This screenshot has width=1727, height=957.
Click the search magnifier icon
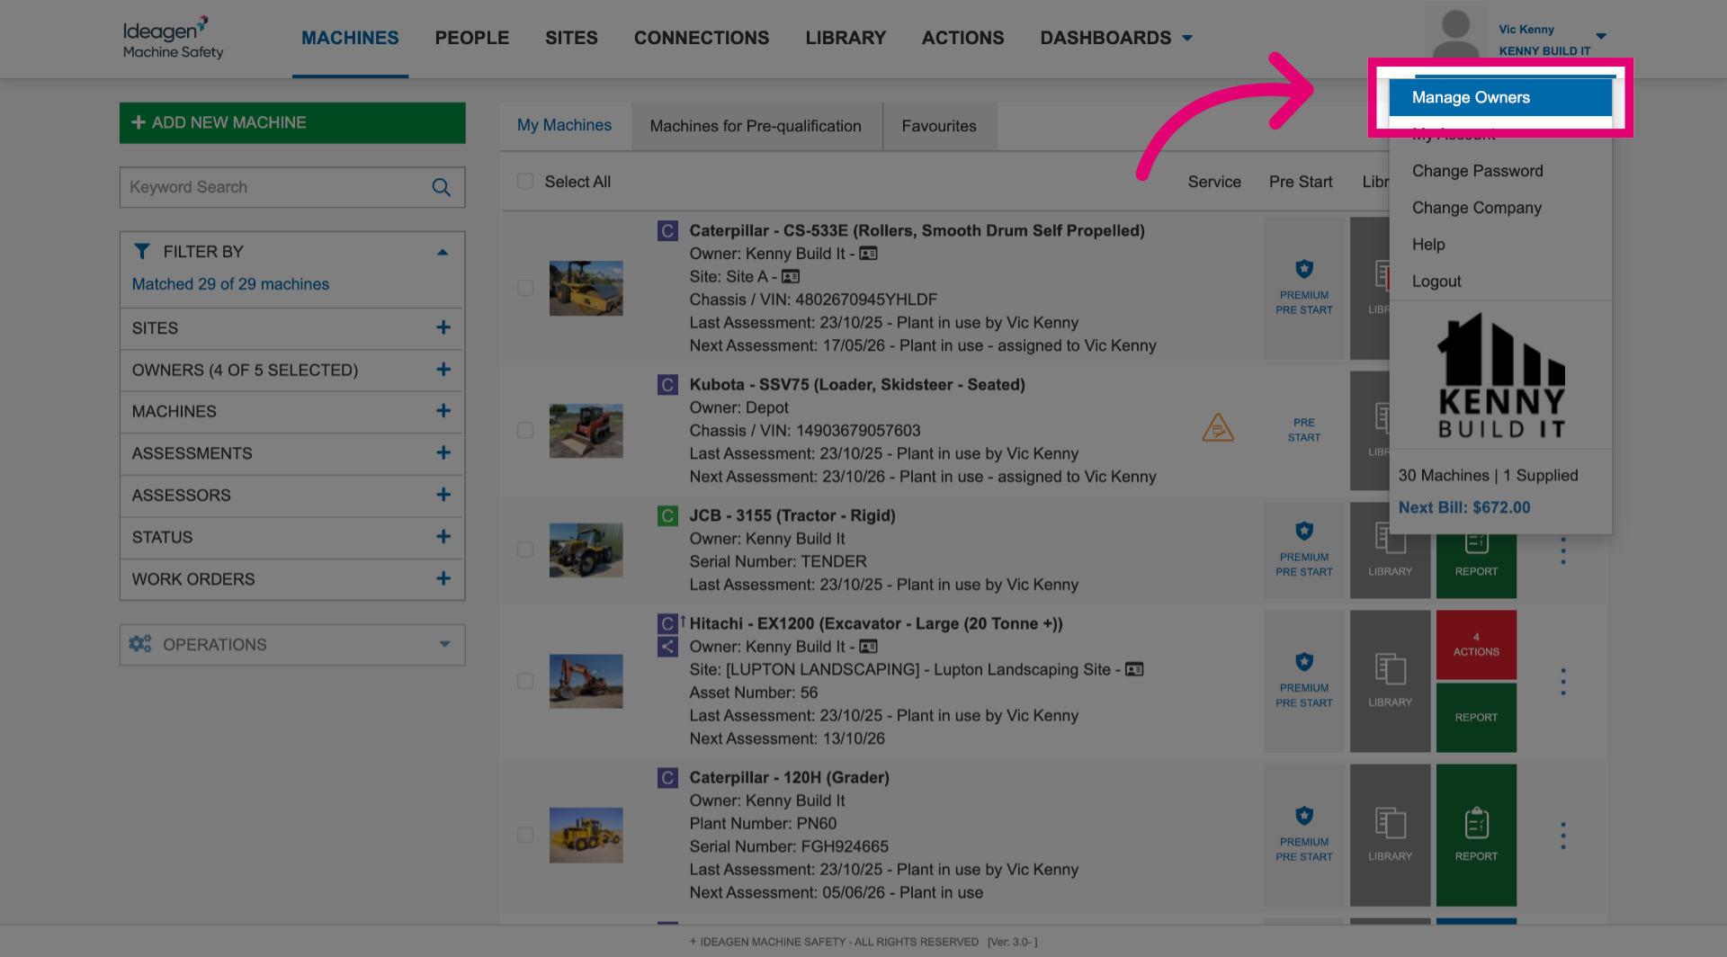click(x=441, y=187)
